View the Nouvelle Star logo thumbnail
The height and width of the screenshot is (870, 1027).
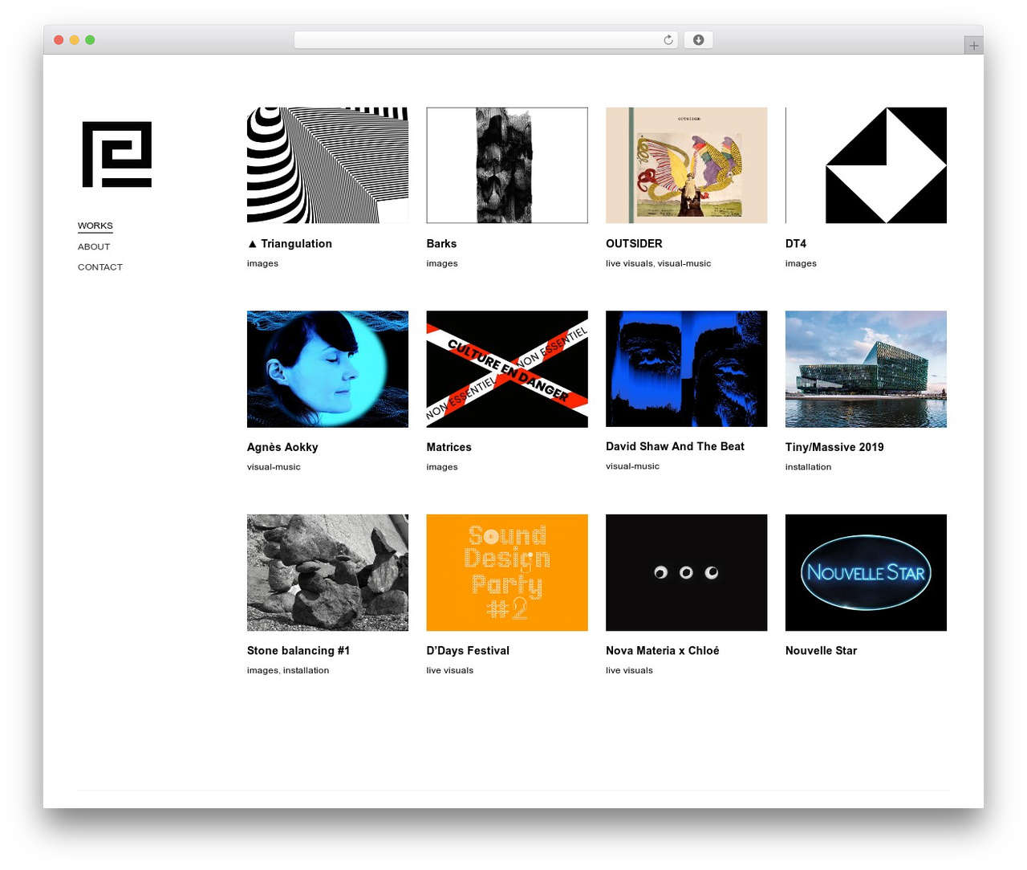(x=866, y=572)
